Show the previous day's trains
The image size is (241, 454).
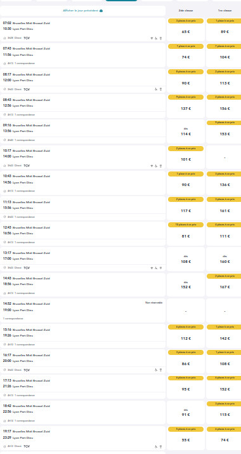(82, 11)
